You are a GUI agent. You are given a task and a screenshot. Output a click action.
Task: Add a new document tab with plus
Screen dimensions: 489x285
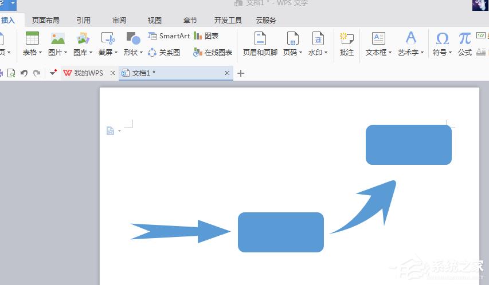(240, 73)
